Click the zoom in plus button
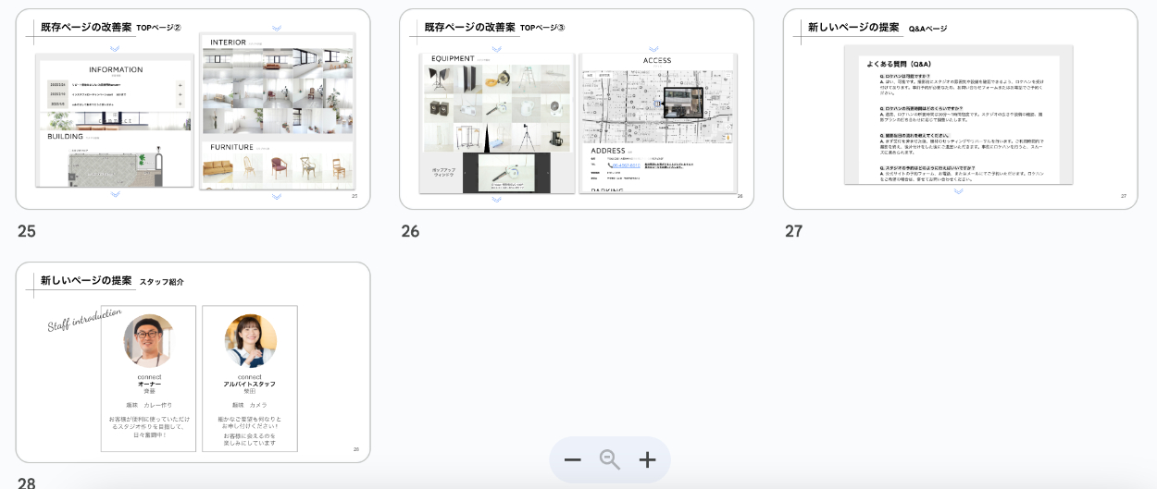 (x=648, y=460)
